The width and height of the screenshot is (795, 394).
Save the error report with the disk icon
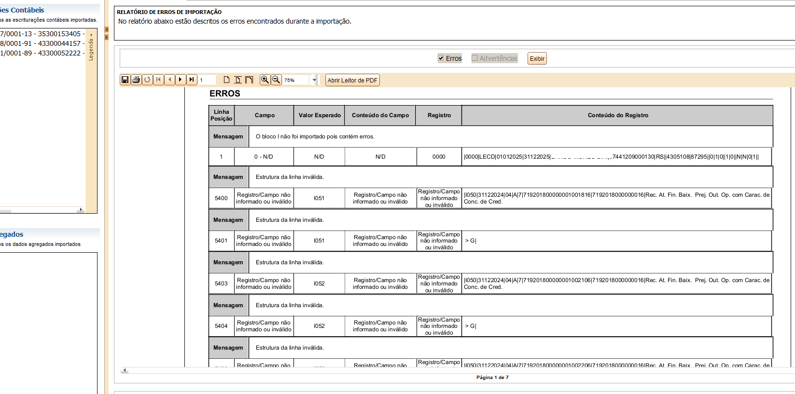(125, 80)
